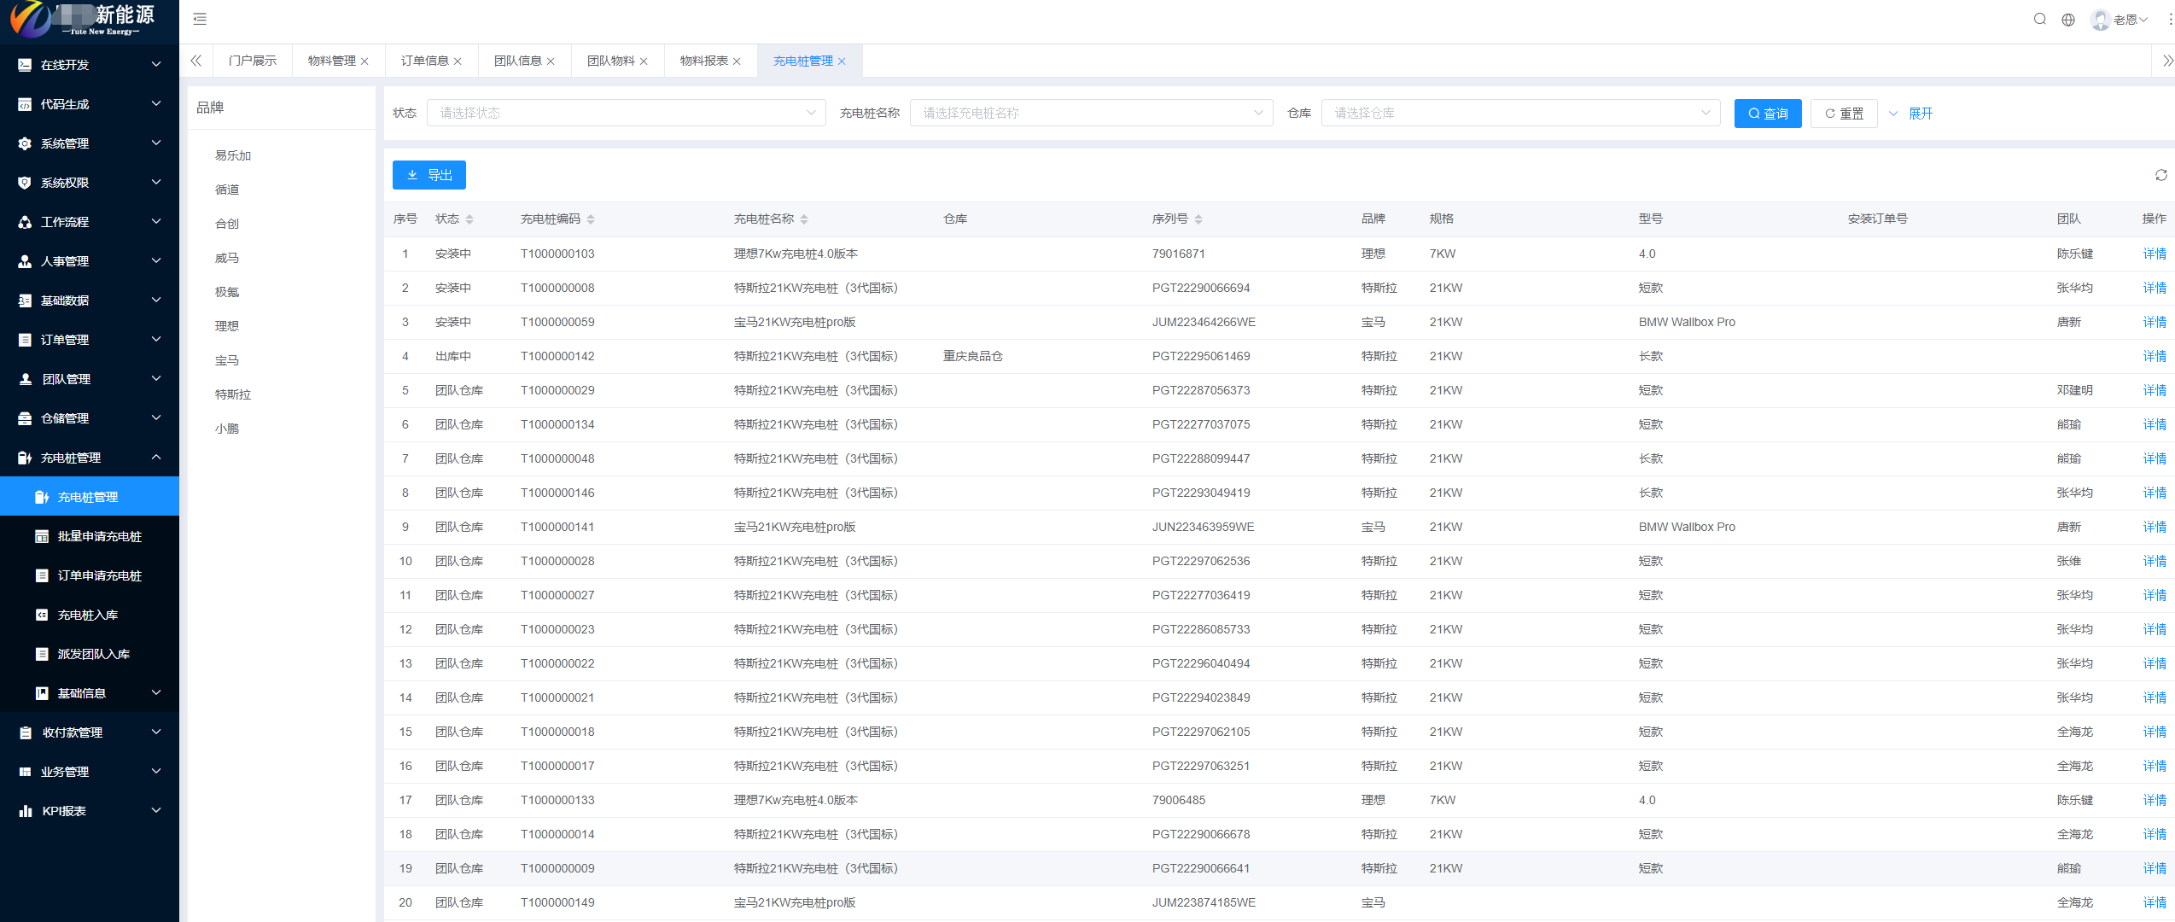Open the 状态 select dropdown
The width and height of the screenshot is (2175, 922).
point(627,113)
